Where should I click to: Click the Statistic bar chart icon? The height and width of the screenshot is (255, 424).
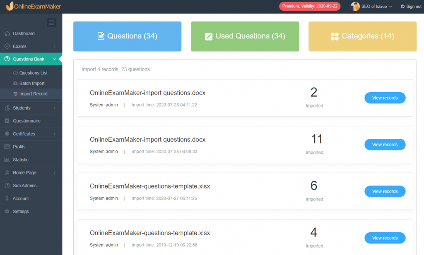click(7, 160)
